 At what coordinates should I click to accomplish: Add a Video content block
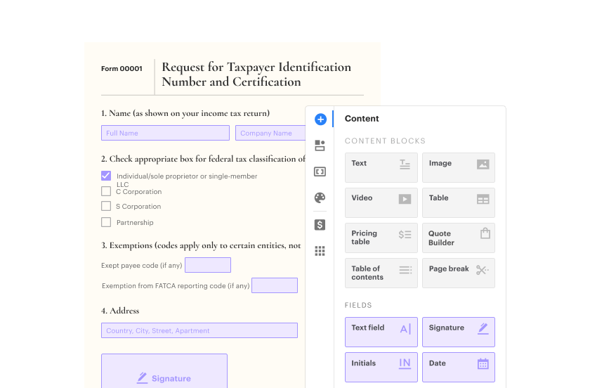[x=381, y=202]
